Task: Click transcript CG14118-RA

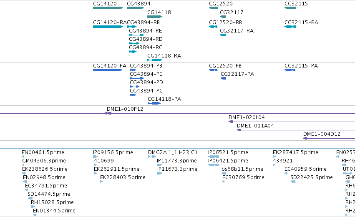Action: 155,60
